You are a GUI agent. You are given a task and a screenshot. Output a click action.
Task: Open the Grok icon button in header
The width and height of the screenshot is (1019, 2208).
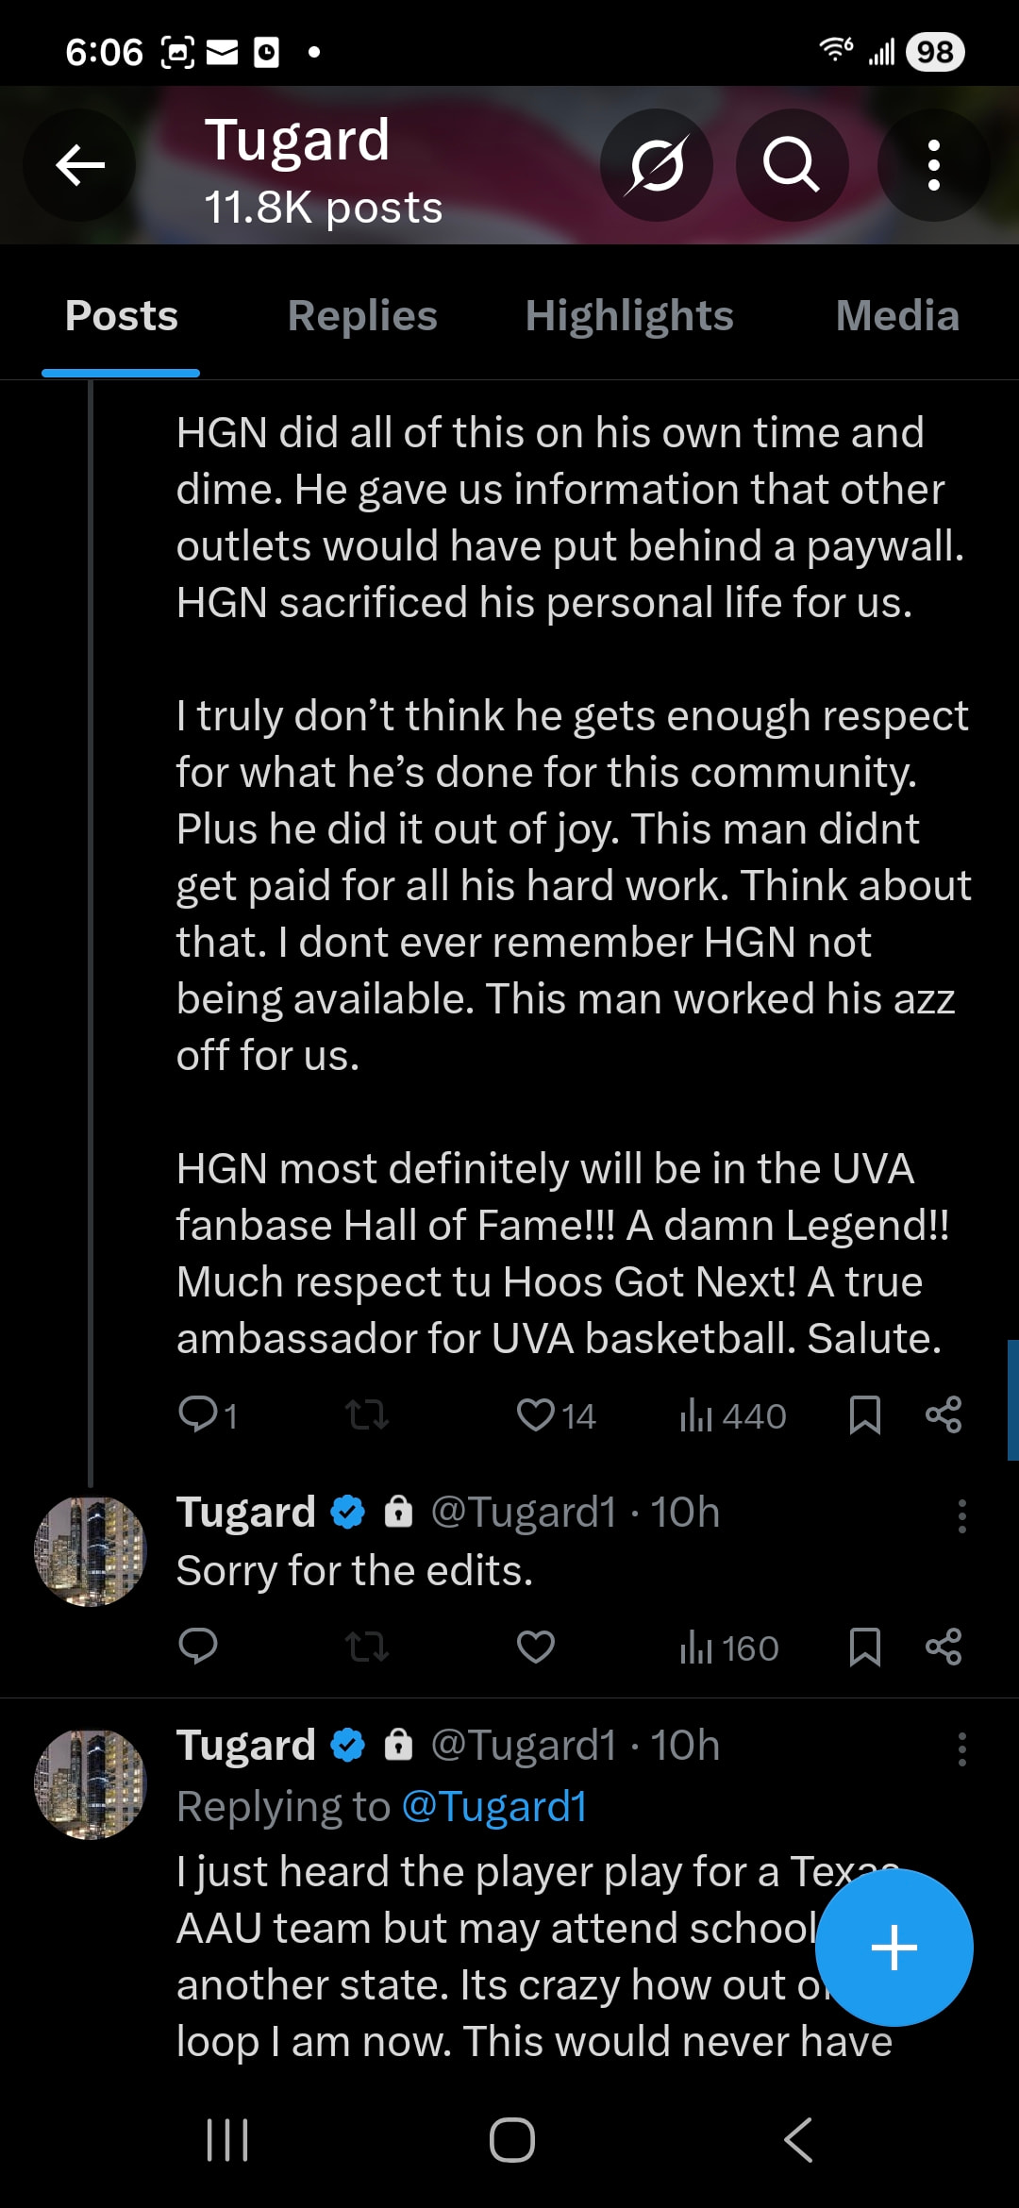[x=657, y=166]
